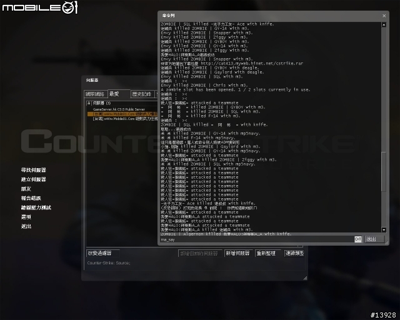The height and width of the screenshot is (320, 400).
Task: Switch to History (歷史記錄) tab in server browser
Action: [x=142, y=94]
